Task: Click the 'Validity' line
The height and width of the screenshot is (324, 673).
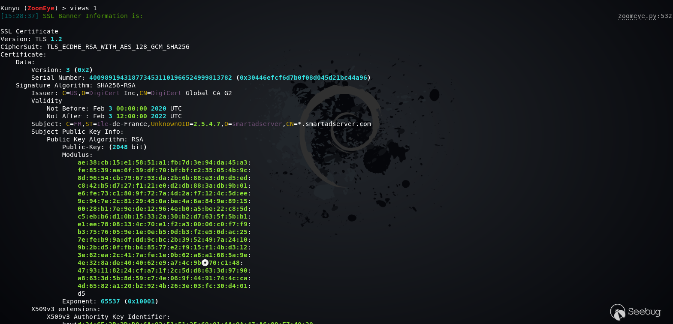Action: pyautogui.click(x=47, y=101)
